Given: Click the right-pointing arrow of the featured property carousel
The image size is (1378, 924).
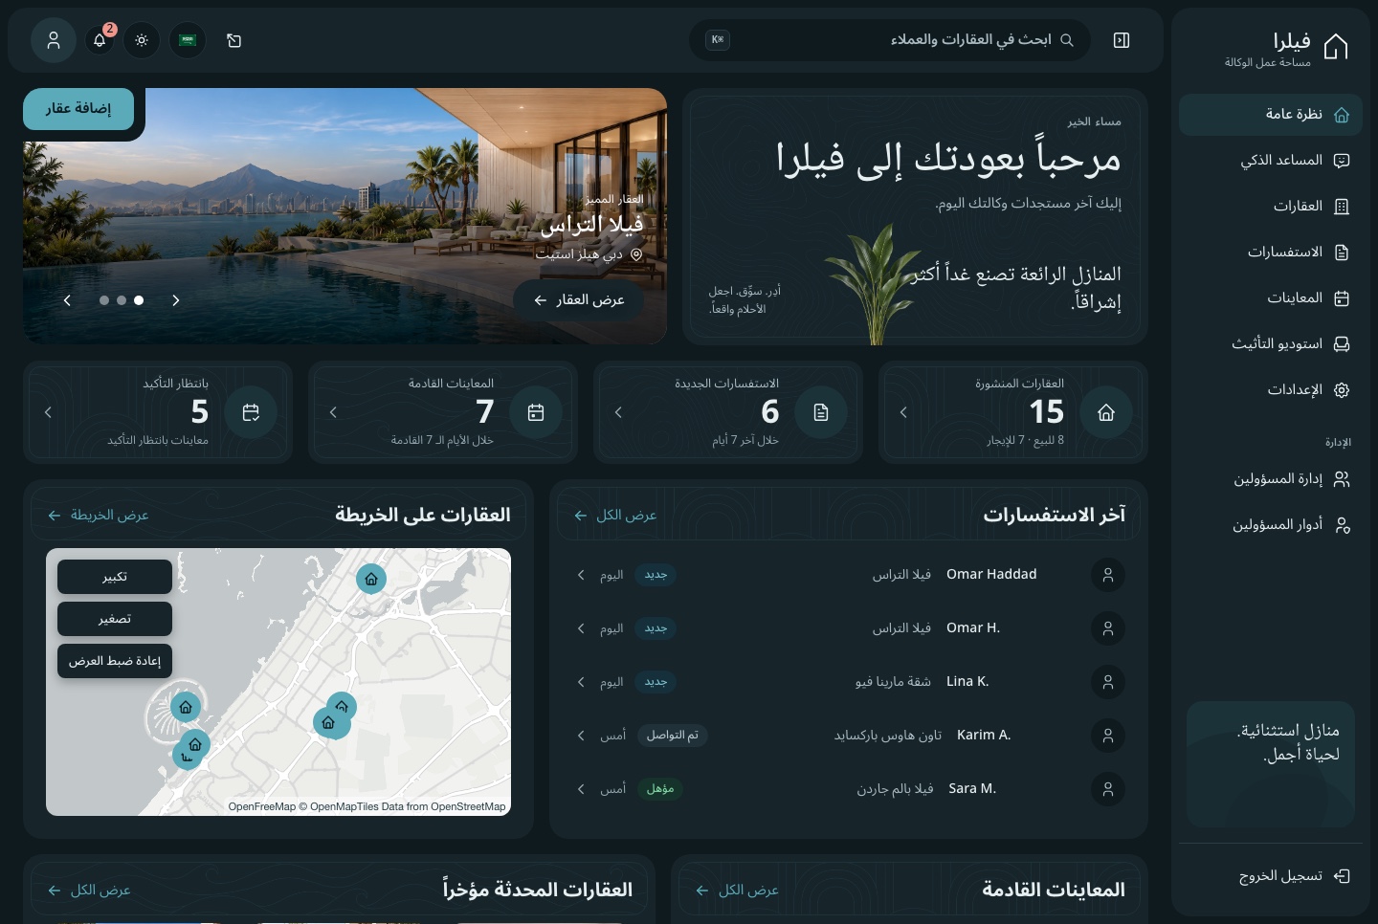Looking at the screenshot, I should (x=176, y=300).
